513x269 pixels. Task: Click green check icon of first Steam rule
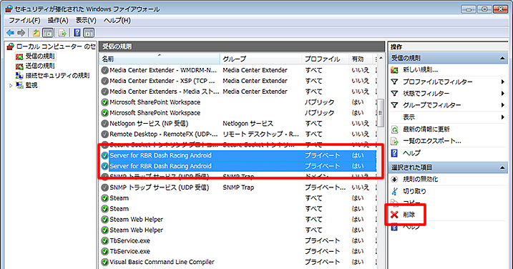pyautogui.click(x=104, y=198)
